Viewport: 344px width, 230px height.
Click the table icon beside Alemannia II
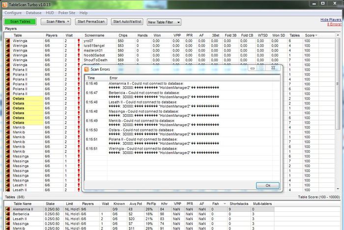7,209
